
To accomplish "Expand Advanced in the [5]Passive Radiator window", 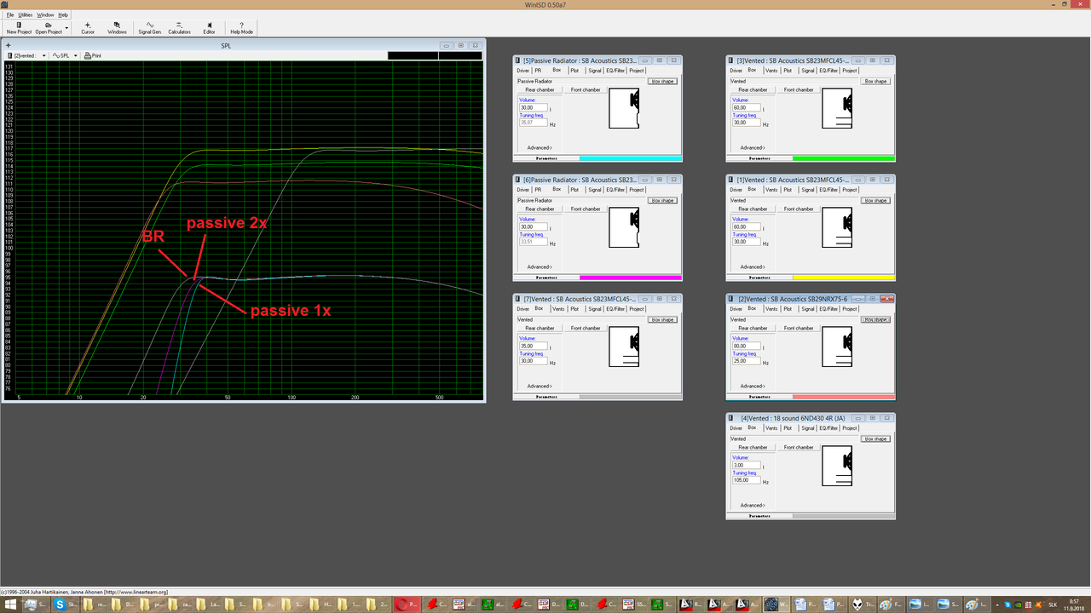I will (539, 147).
